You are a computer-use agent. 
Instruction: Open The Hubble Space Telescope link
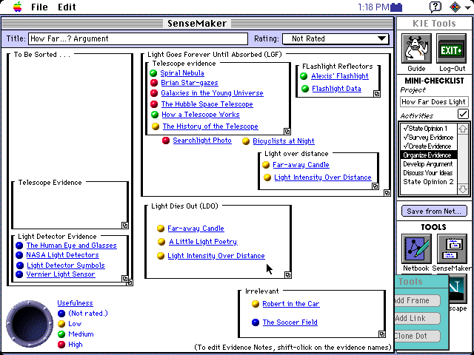[207, 104]
